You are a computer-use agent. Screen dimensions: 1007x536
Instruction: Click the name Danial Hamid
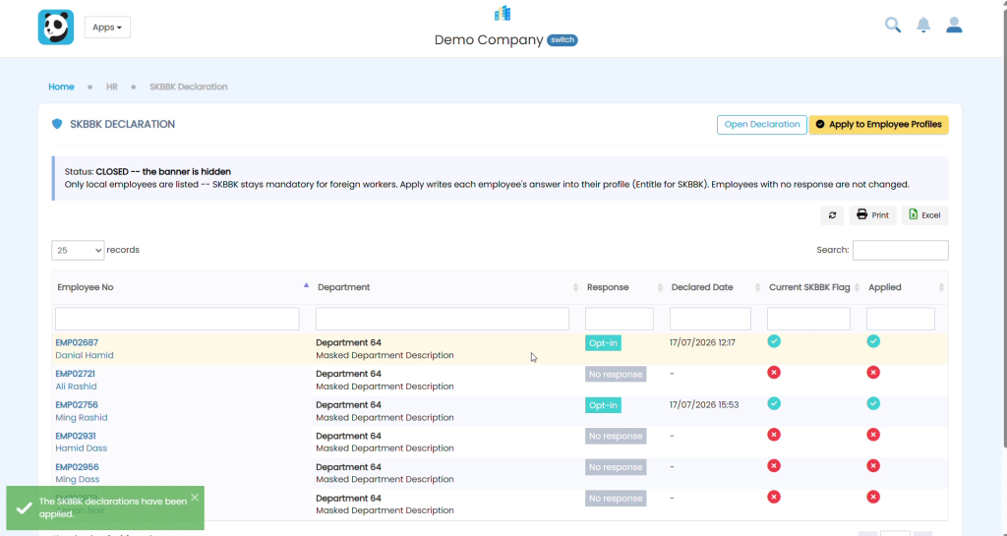(x=85, y=355)
